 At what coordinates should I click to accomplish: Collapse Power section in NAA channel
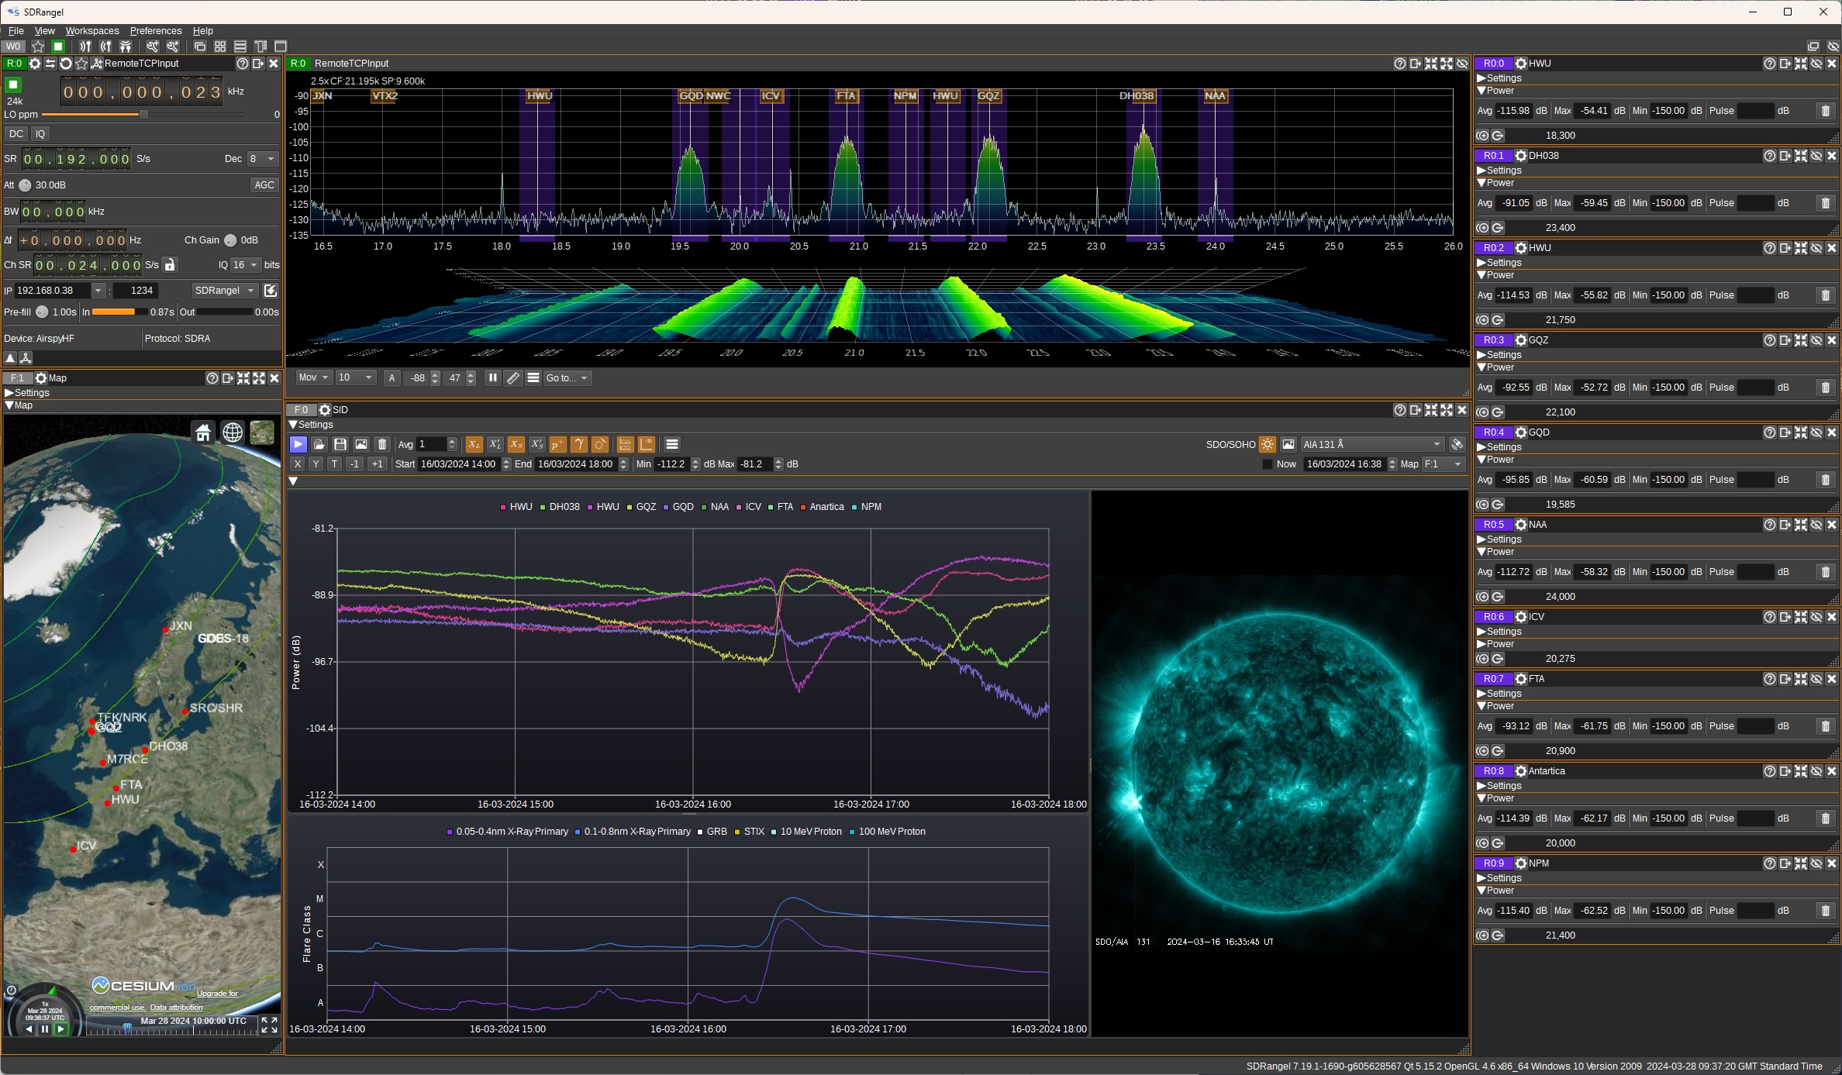[x=1495, y=552]
